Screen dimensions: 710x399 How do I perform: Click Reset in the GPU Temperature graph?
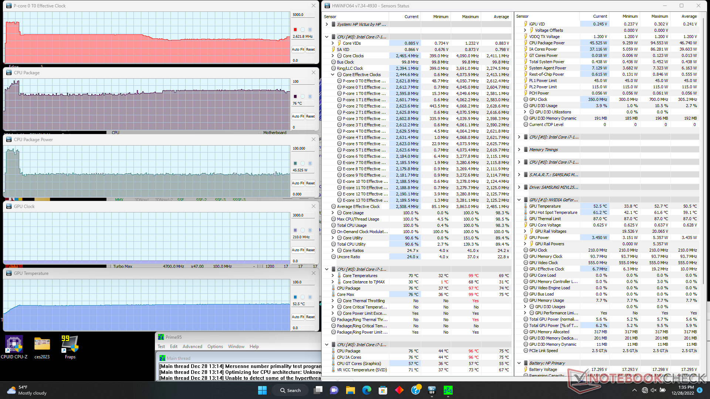(x=310, y=317)
